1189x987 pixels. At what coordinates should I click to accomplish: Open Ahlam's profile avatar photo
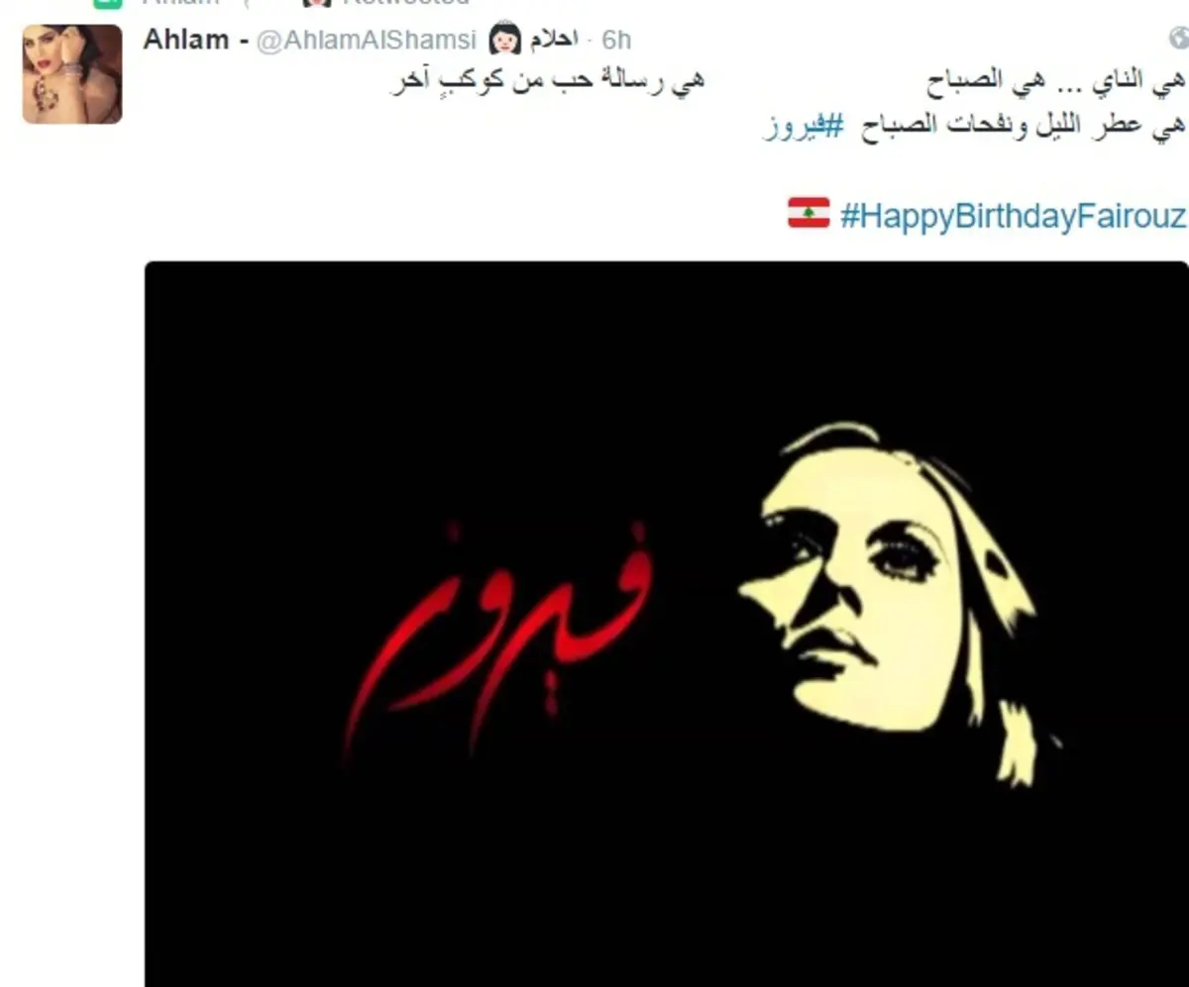72,74
